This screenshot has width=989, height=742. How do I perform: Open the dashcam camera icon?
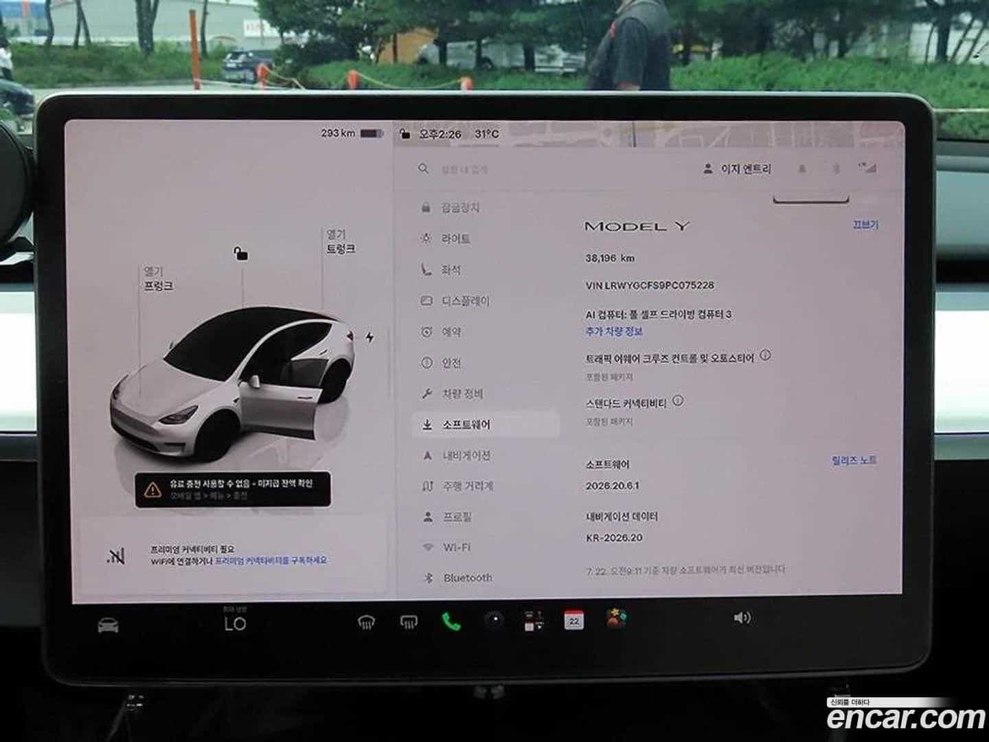[x=493, y=620]
